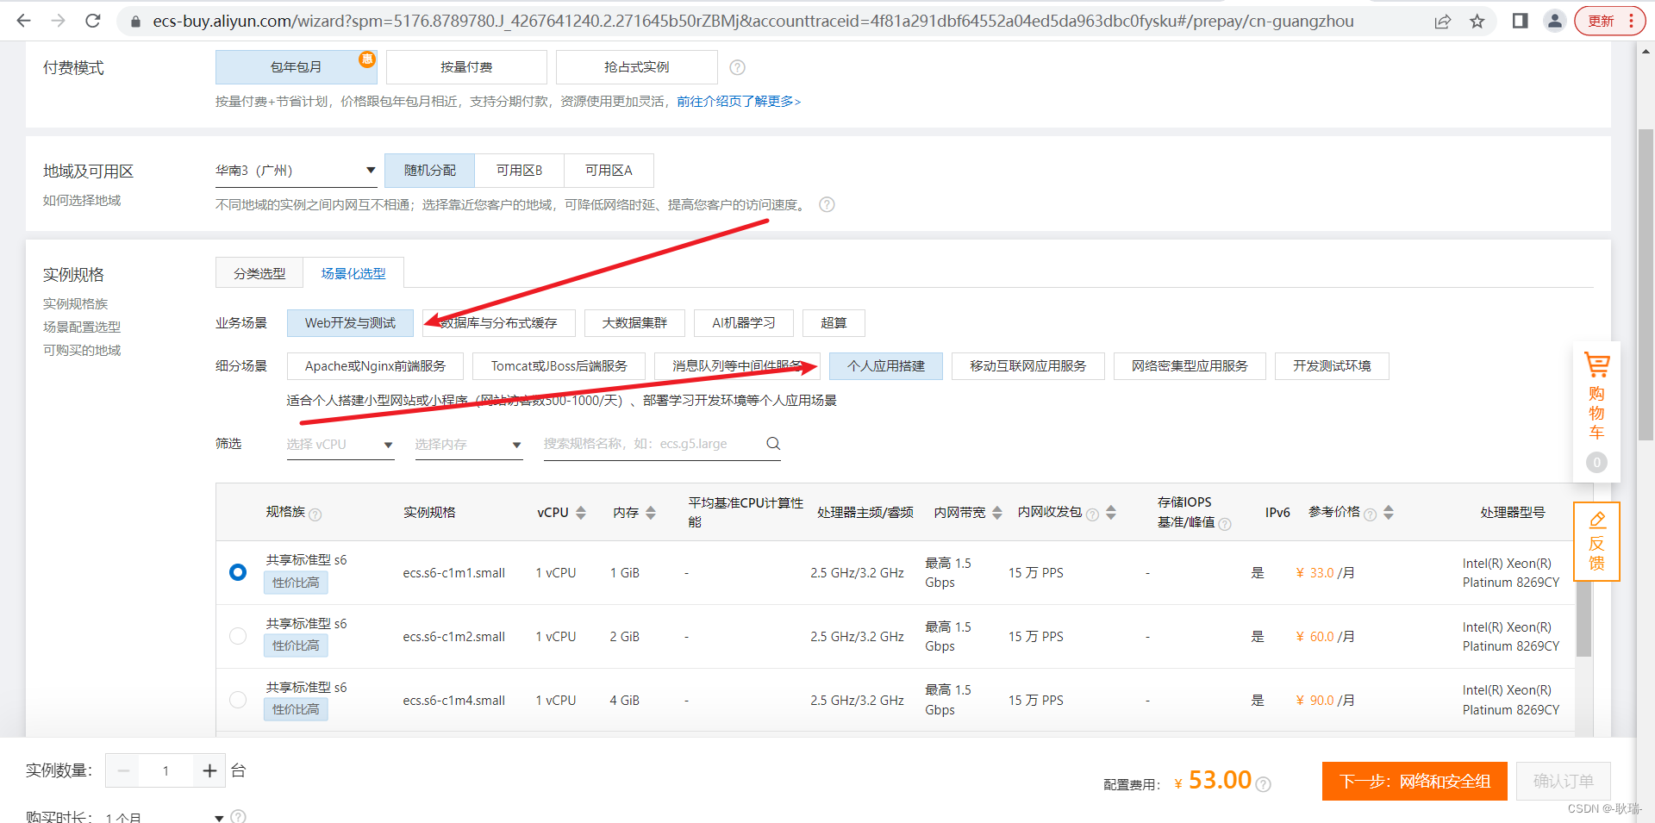Click the page vertical scrollbar thumb
Image resolution: width=1655 pixels, height=823 pixels.
click(x=1646, y=284)
